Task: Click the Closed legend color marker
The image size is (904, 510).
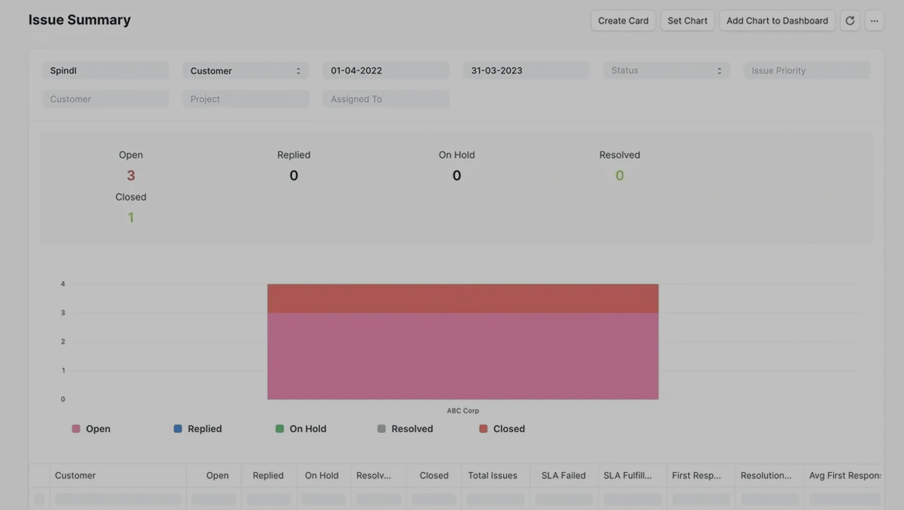Action: pyautogui.click(x=483, y=429)
